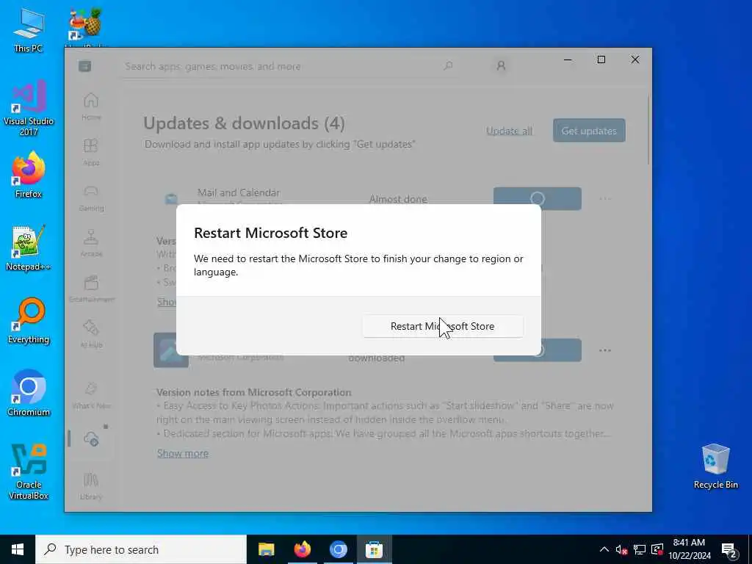Select Recycle Bin desktop icon
Screen dimensions: 752x564
(715, 466)
